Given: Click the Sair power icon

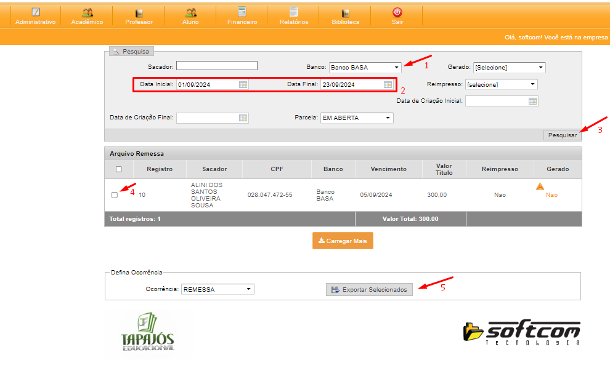Looking at the screenshot, I should click(x=397, y=12).
